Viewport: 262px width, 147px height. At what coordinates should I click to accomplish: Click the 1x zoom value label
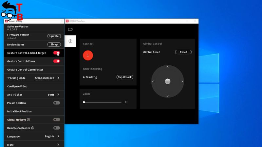pyautogui.click(x=126, y=102)
